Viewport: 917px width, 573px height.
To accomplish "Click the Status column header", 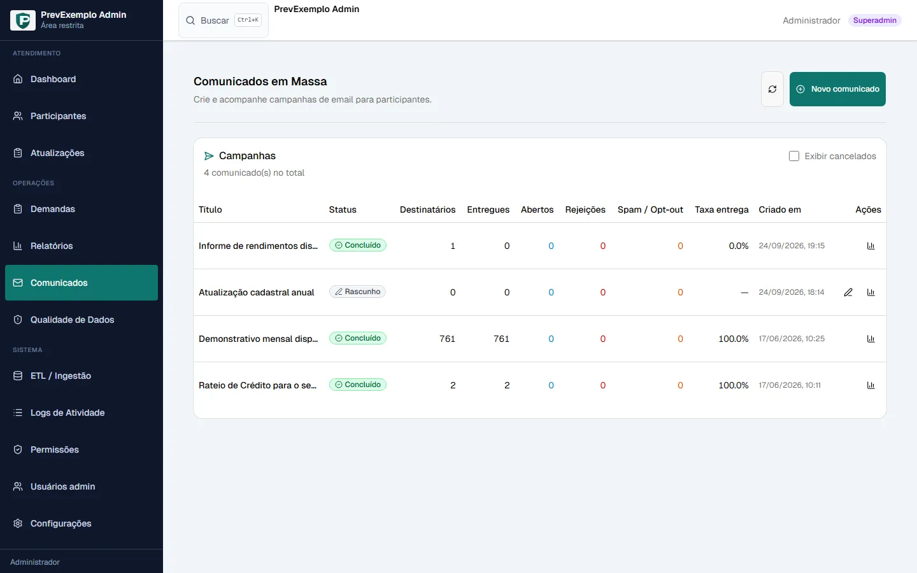I will [x=343, y=209].
